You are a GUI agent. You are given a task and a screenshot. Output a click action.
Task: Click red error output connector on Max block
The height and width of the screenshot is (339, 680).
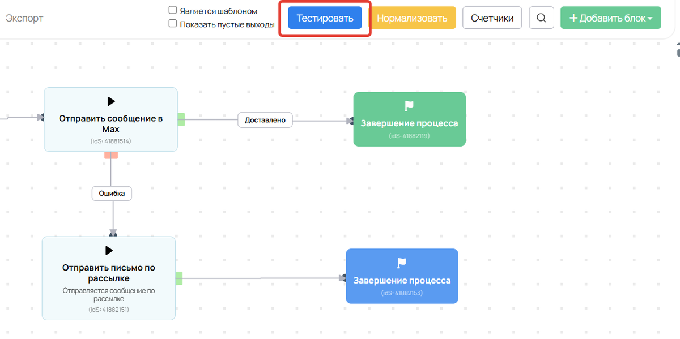pyautogui.click(x=111, y=155)
